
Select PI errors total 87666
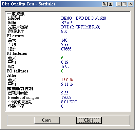click(66, 49)
